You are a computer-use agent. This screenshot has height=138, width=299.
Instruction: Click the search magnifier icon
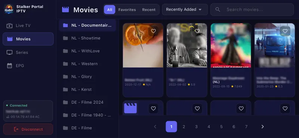click(218, 10)
